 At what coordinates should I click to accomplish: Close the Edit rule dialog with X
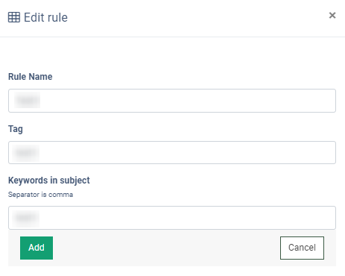tap(332, 16)
